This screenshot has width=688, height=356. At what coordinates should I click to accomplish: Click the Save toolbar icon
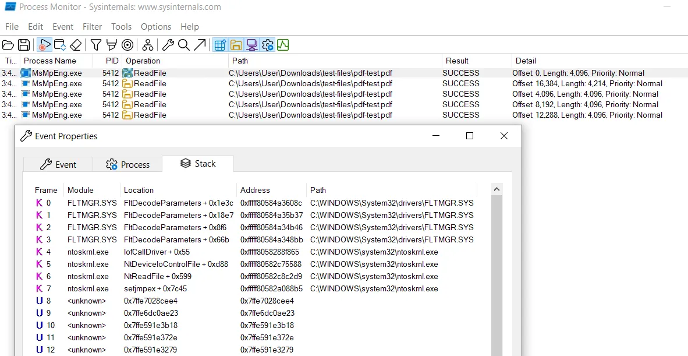24,45
